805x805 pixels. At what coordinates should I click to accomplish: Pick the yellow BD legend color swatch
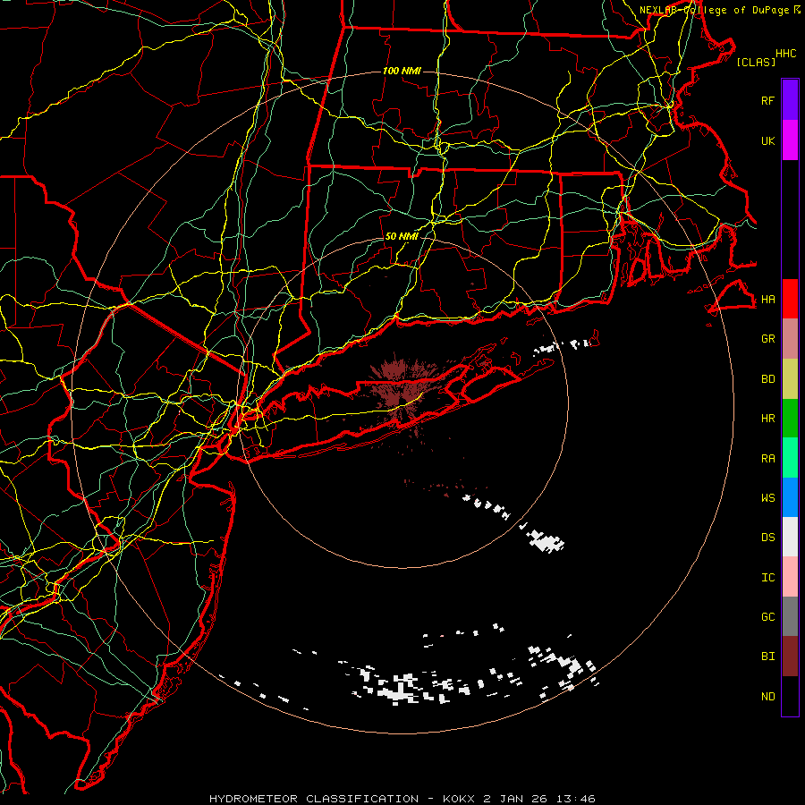tap(790, 379)
